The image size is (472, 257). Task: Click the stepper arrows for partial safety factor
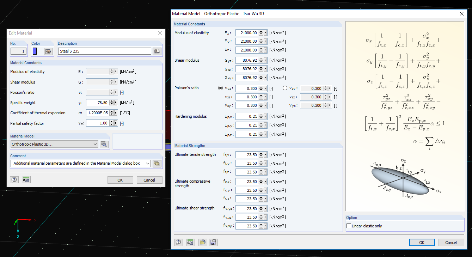click(112, 123)
